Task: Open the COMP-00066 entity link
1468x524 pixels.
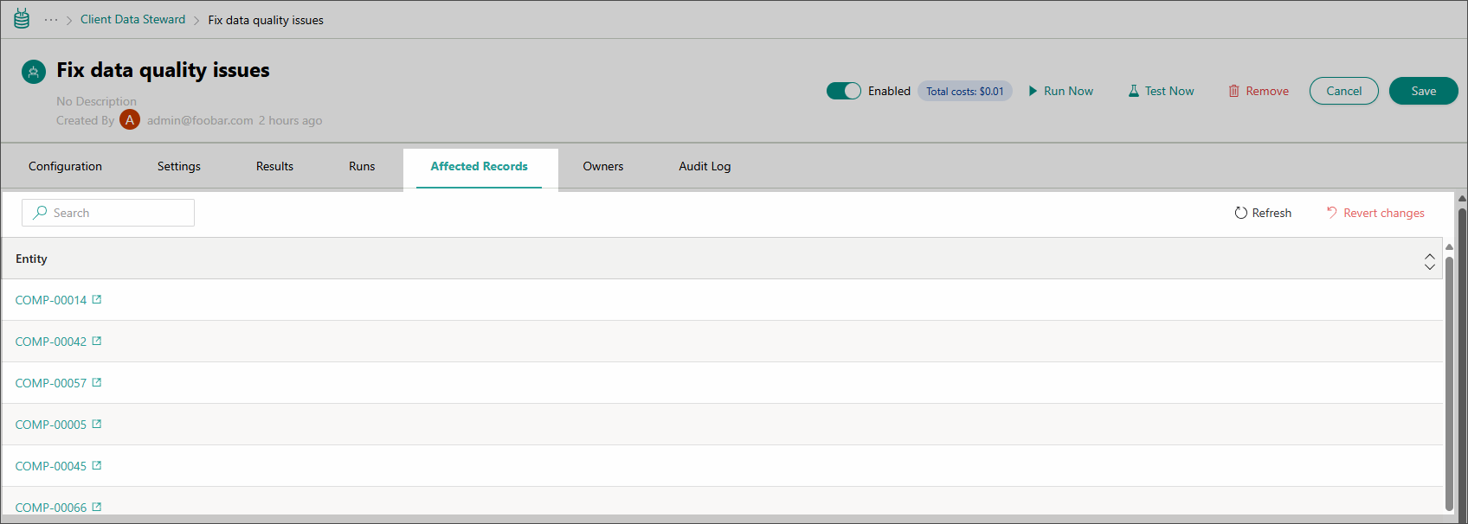Action: (51, 508)
